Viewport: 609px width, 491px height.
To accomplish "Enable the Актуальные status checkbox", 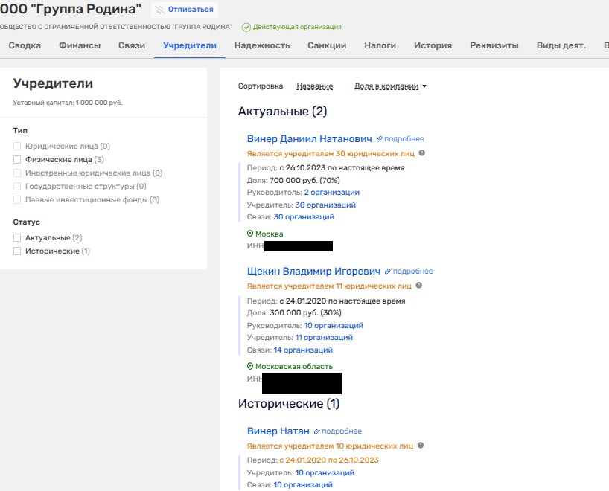I will point(17,237).
